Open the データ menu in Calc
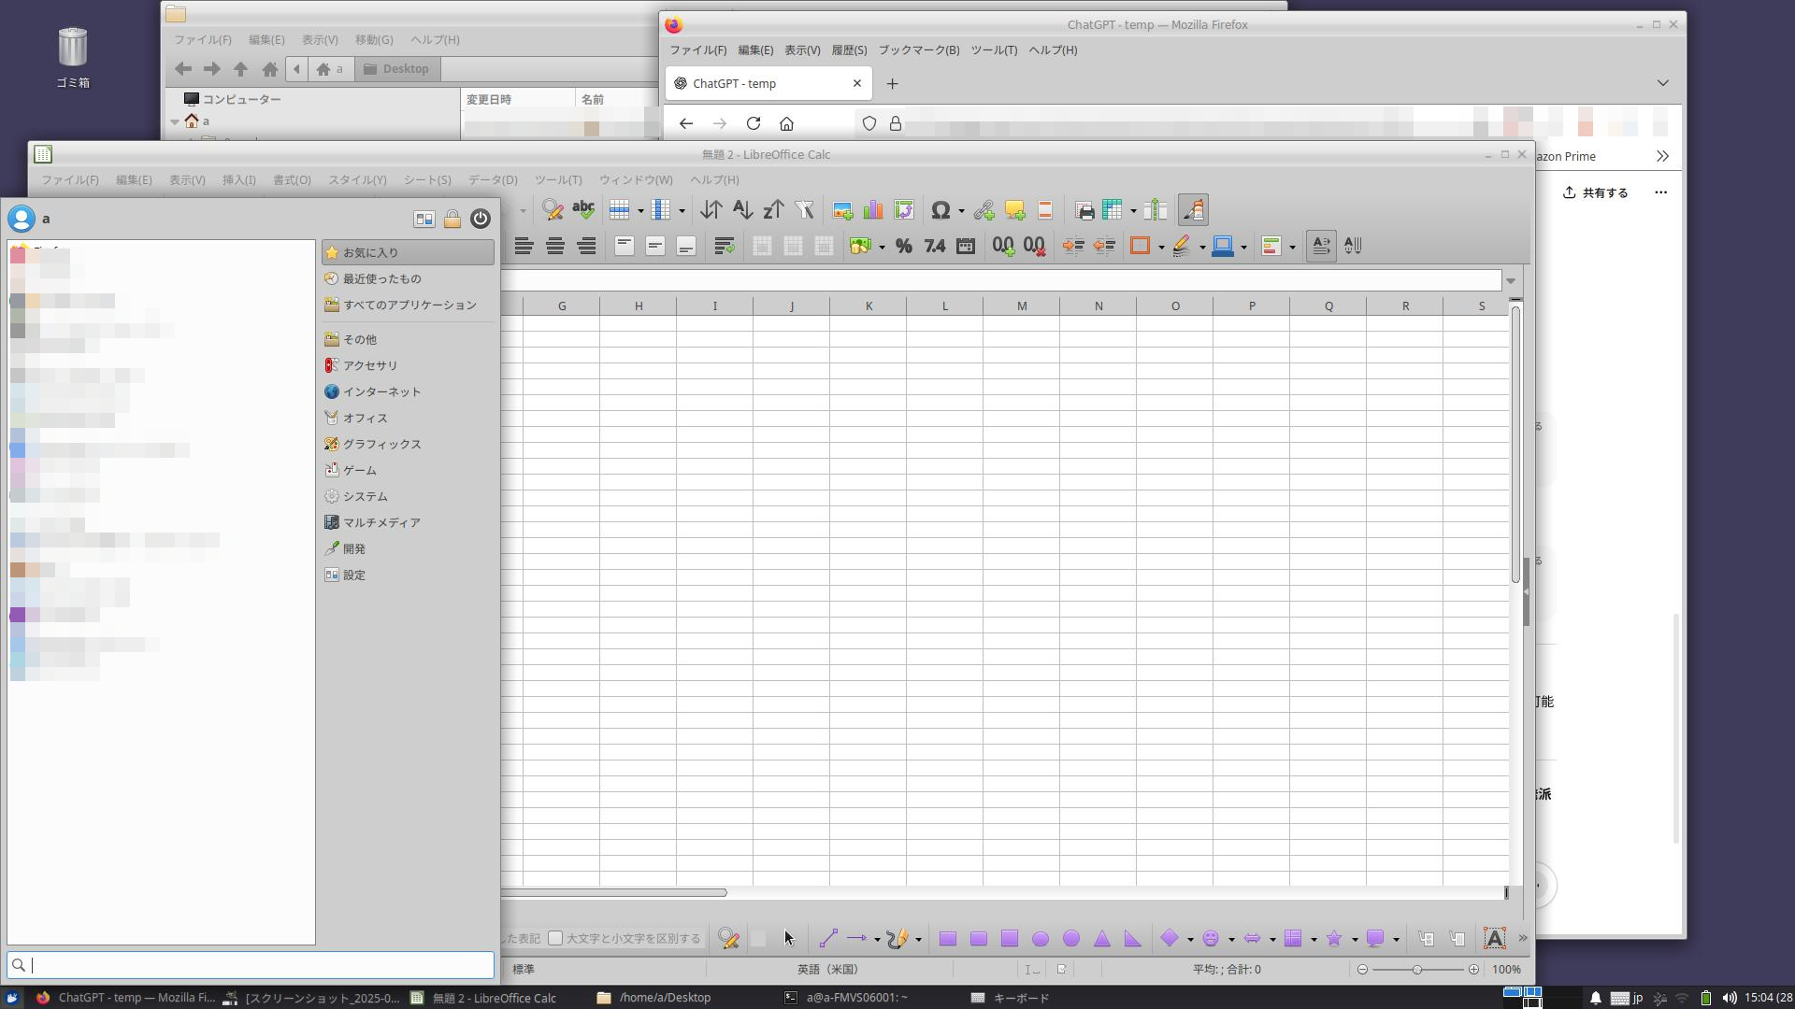 tap(493, 179)
